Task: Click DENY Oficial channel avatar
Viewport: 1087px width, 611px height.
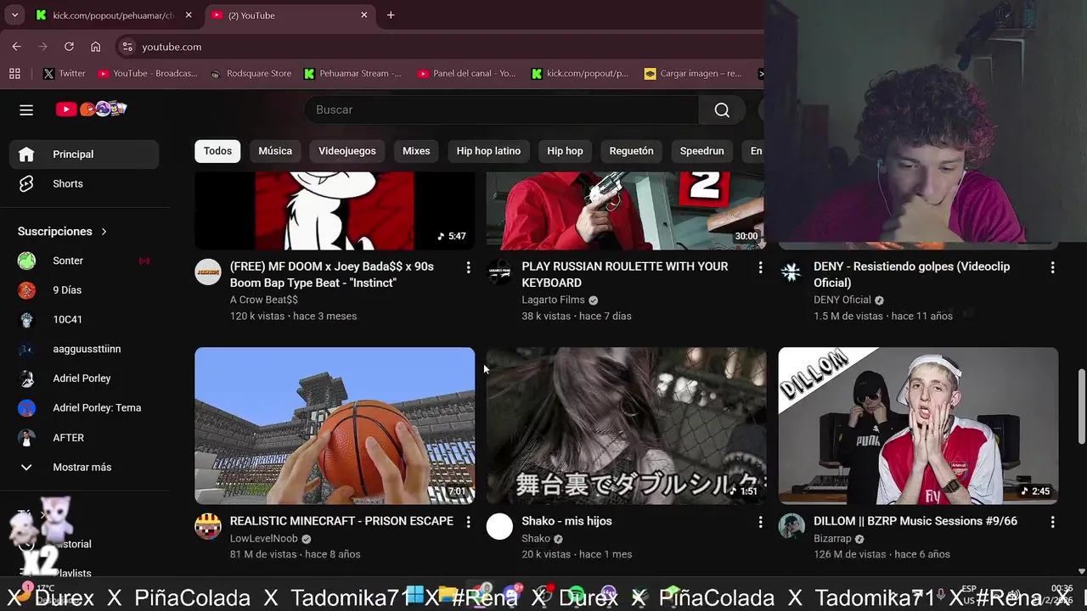Action: pos(791,272)
